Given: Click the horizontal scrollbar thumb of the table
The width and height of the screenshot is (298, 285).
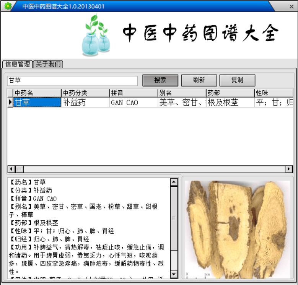Looking at the screenshot, I should [20, 169].
